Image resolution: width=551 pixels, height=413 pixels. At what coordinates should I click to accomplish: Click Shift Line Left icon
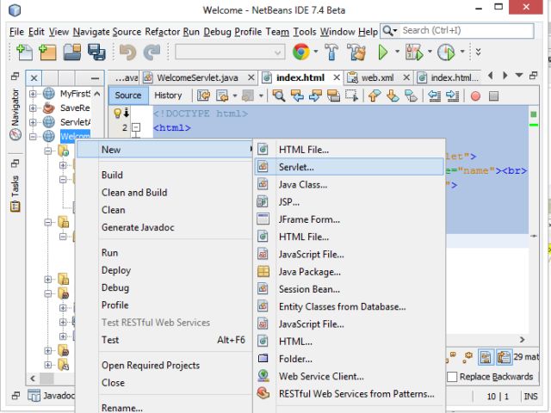(x=434, y=96)
